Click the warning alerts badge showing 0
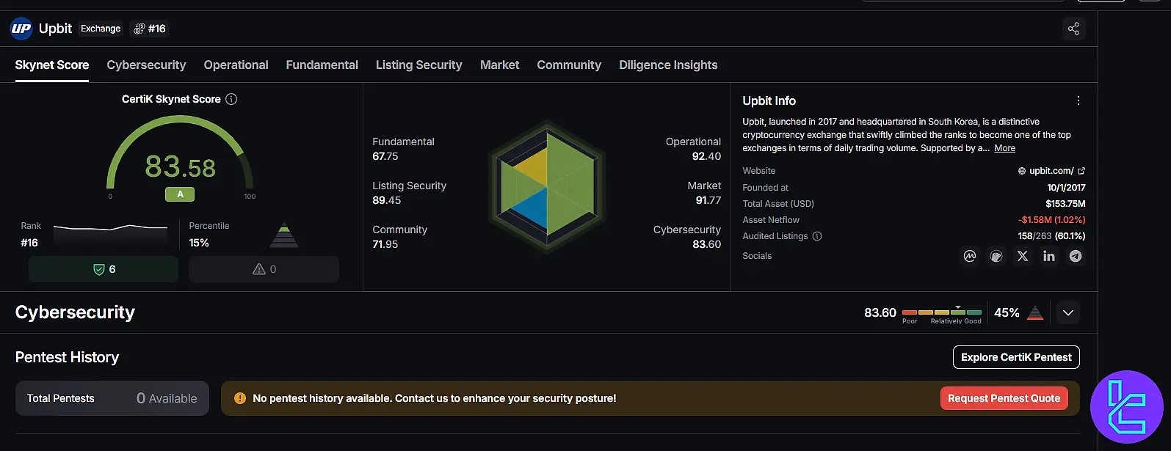The image size is (1171, 451). [x=264, y=269]
